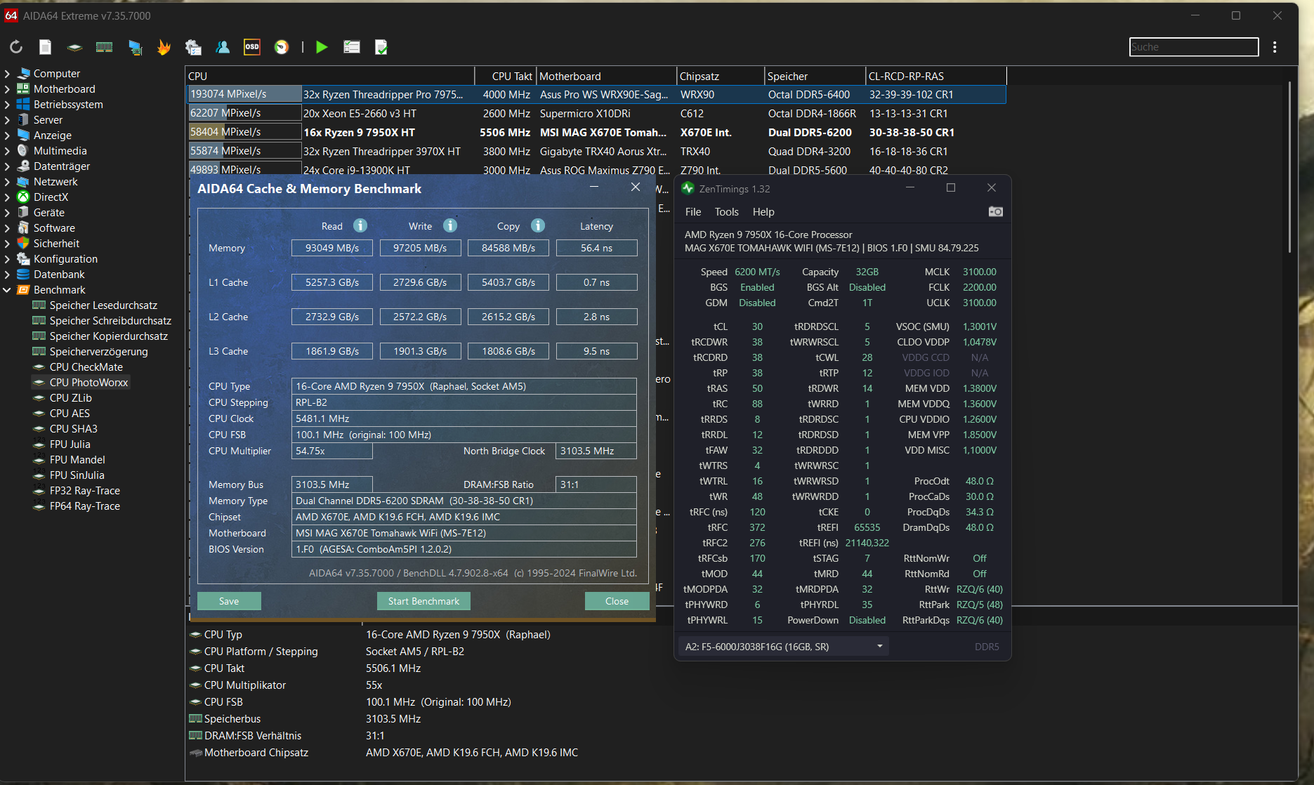This screenshot has width=1314, height=785.
Task: Collapse the Benchmark tree node
Action: click(x=7, y=290)
